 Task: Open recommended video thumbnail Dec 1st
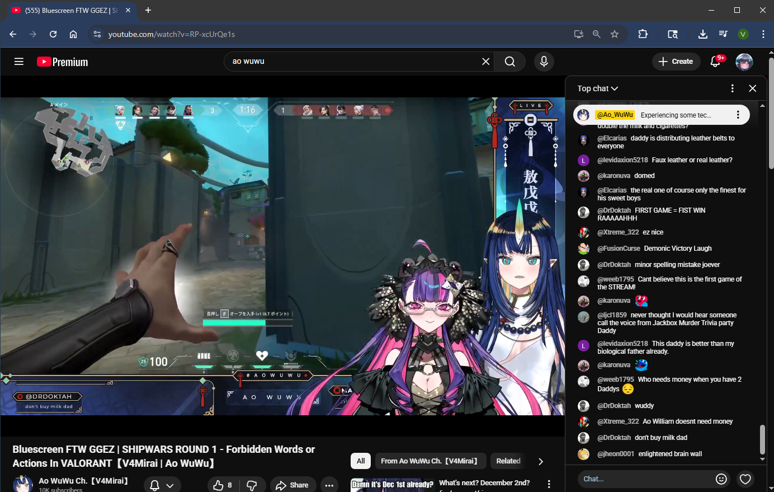pyautogui.click(x=393, y=485)
